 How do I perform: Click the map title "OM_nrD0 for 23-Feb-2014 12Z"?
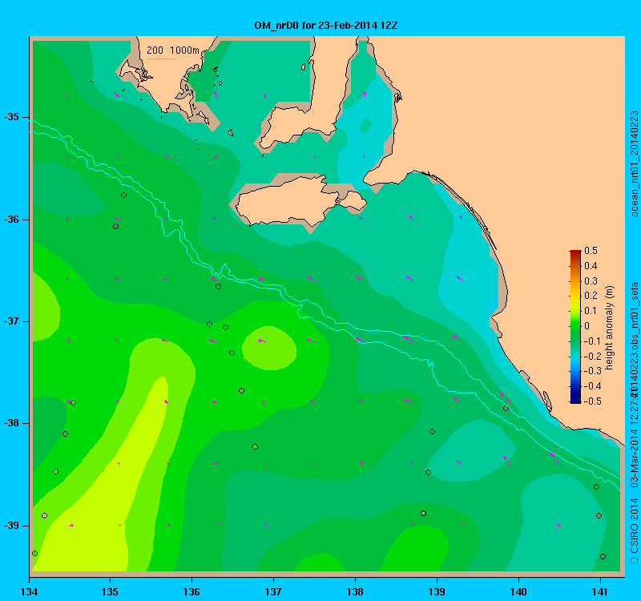(326, 26)
